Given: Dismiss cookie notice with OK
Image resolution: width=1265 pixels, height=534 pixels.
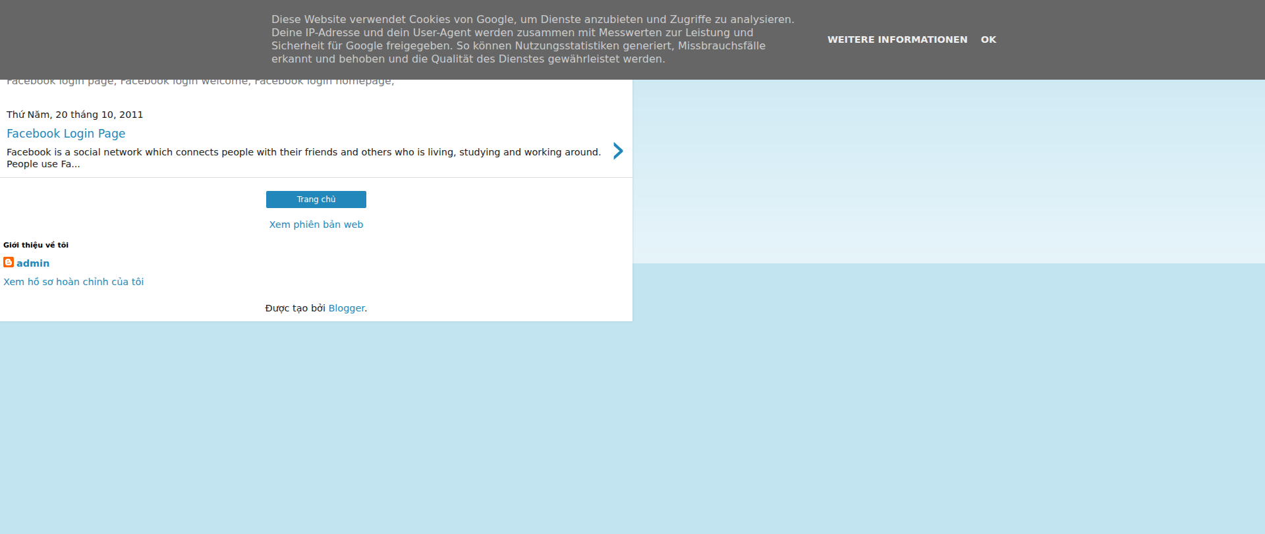Looking at the screenshot, I should (988, 40).
